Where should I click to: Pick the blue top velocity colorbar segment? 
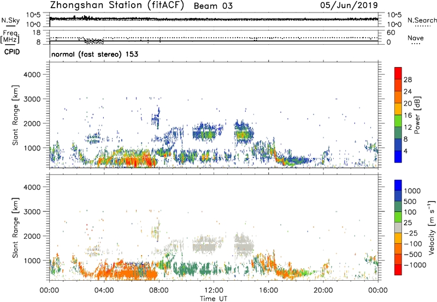pos(398,185)
